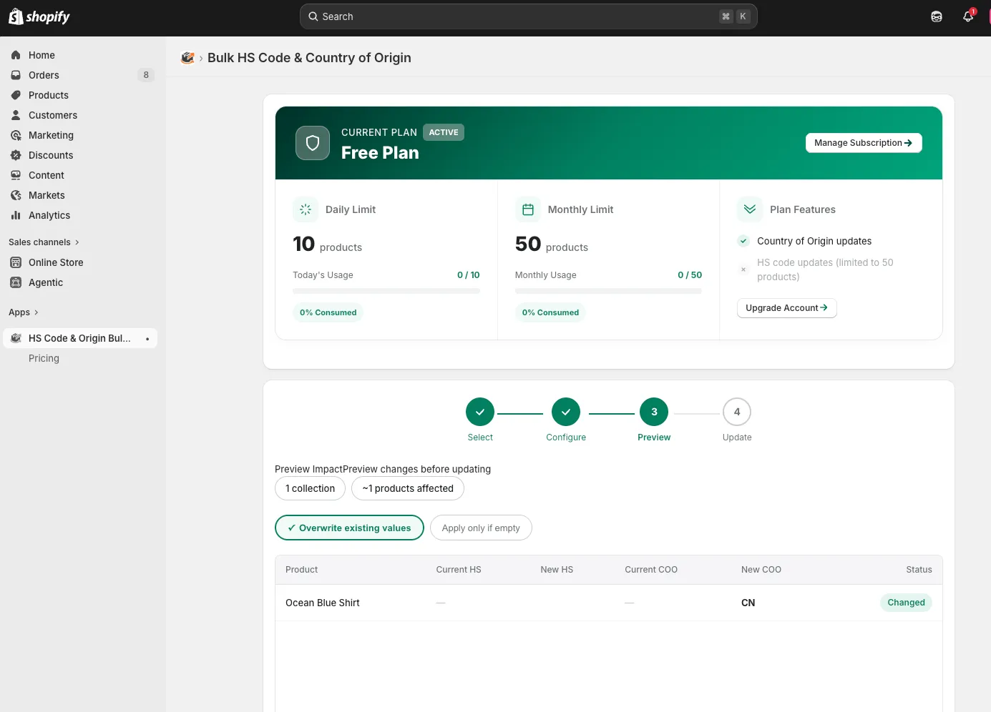
Task: Click the Ocean Blue Shirt row
Action: click(x=609, y=603)
